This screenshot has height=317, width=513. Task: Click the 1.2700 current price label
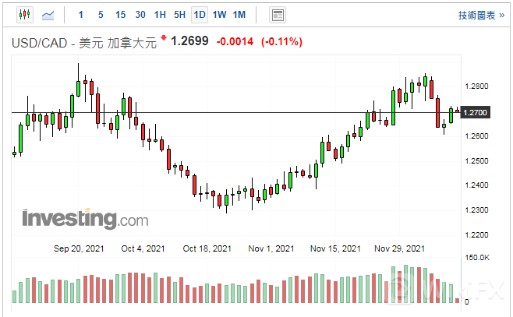pos(475,113)
